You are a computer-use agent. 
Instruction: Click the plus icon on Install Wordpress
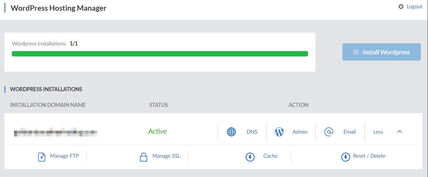[356, 52]
